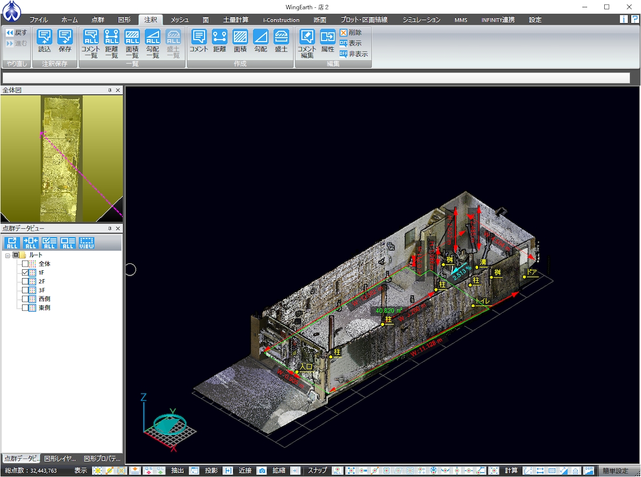641x477 pixels.
Task: Select the 距離 measurement tool
Action: (x=220, y=41)
